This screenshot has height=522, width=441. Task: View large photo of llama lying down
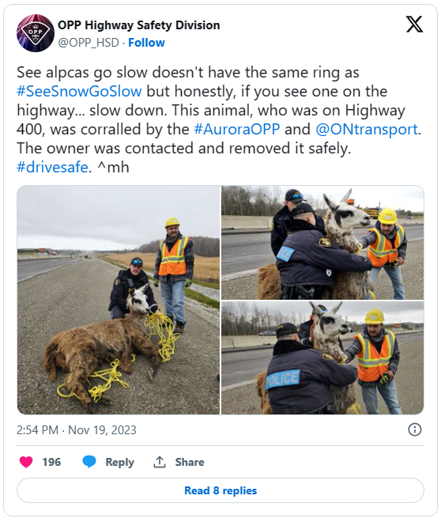(x=119, y=300)
